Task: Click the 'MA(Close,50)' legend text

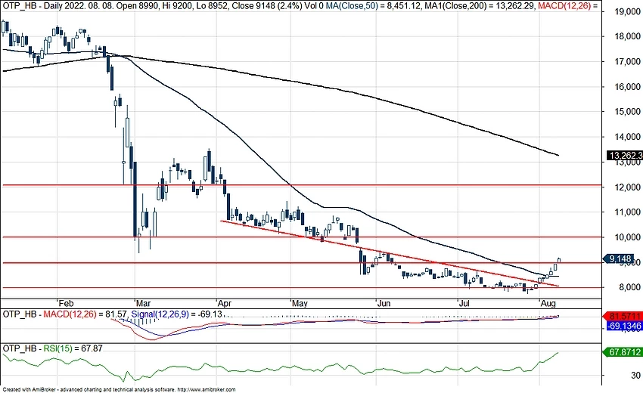Action: tap(352, 6)
